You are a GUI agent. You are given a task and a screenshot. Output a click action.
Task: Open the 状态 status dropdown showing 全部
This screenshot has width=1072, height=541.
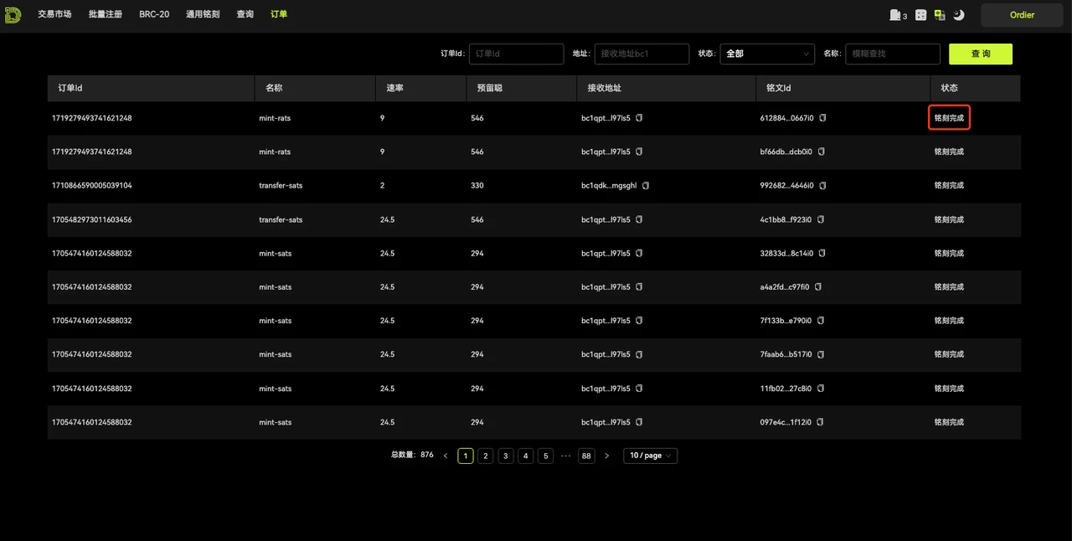coord(767,54)
